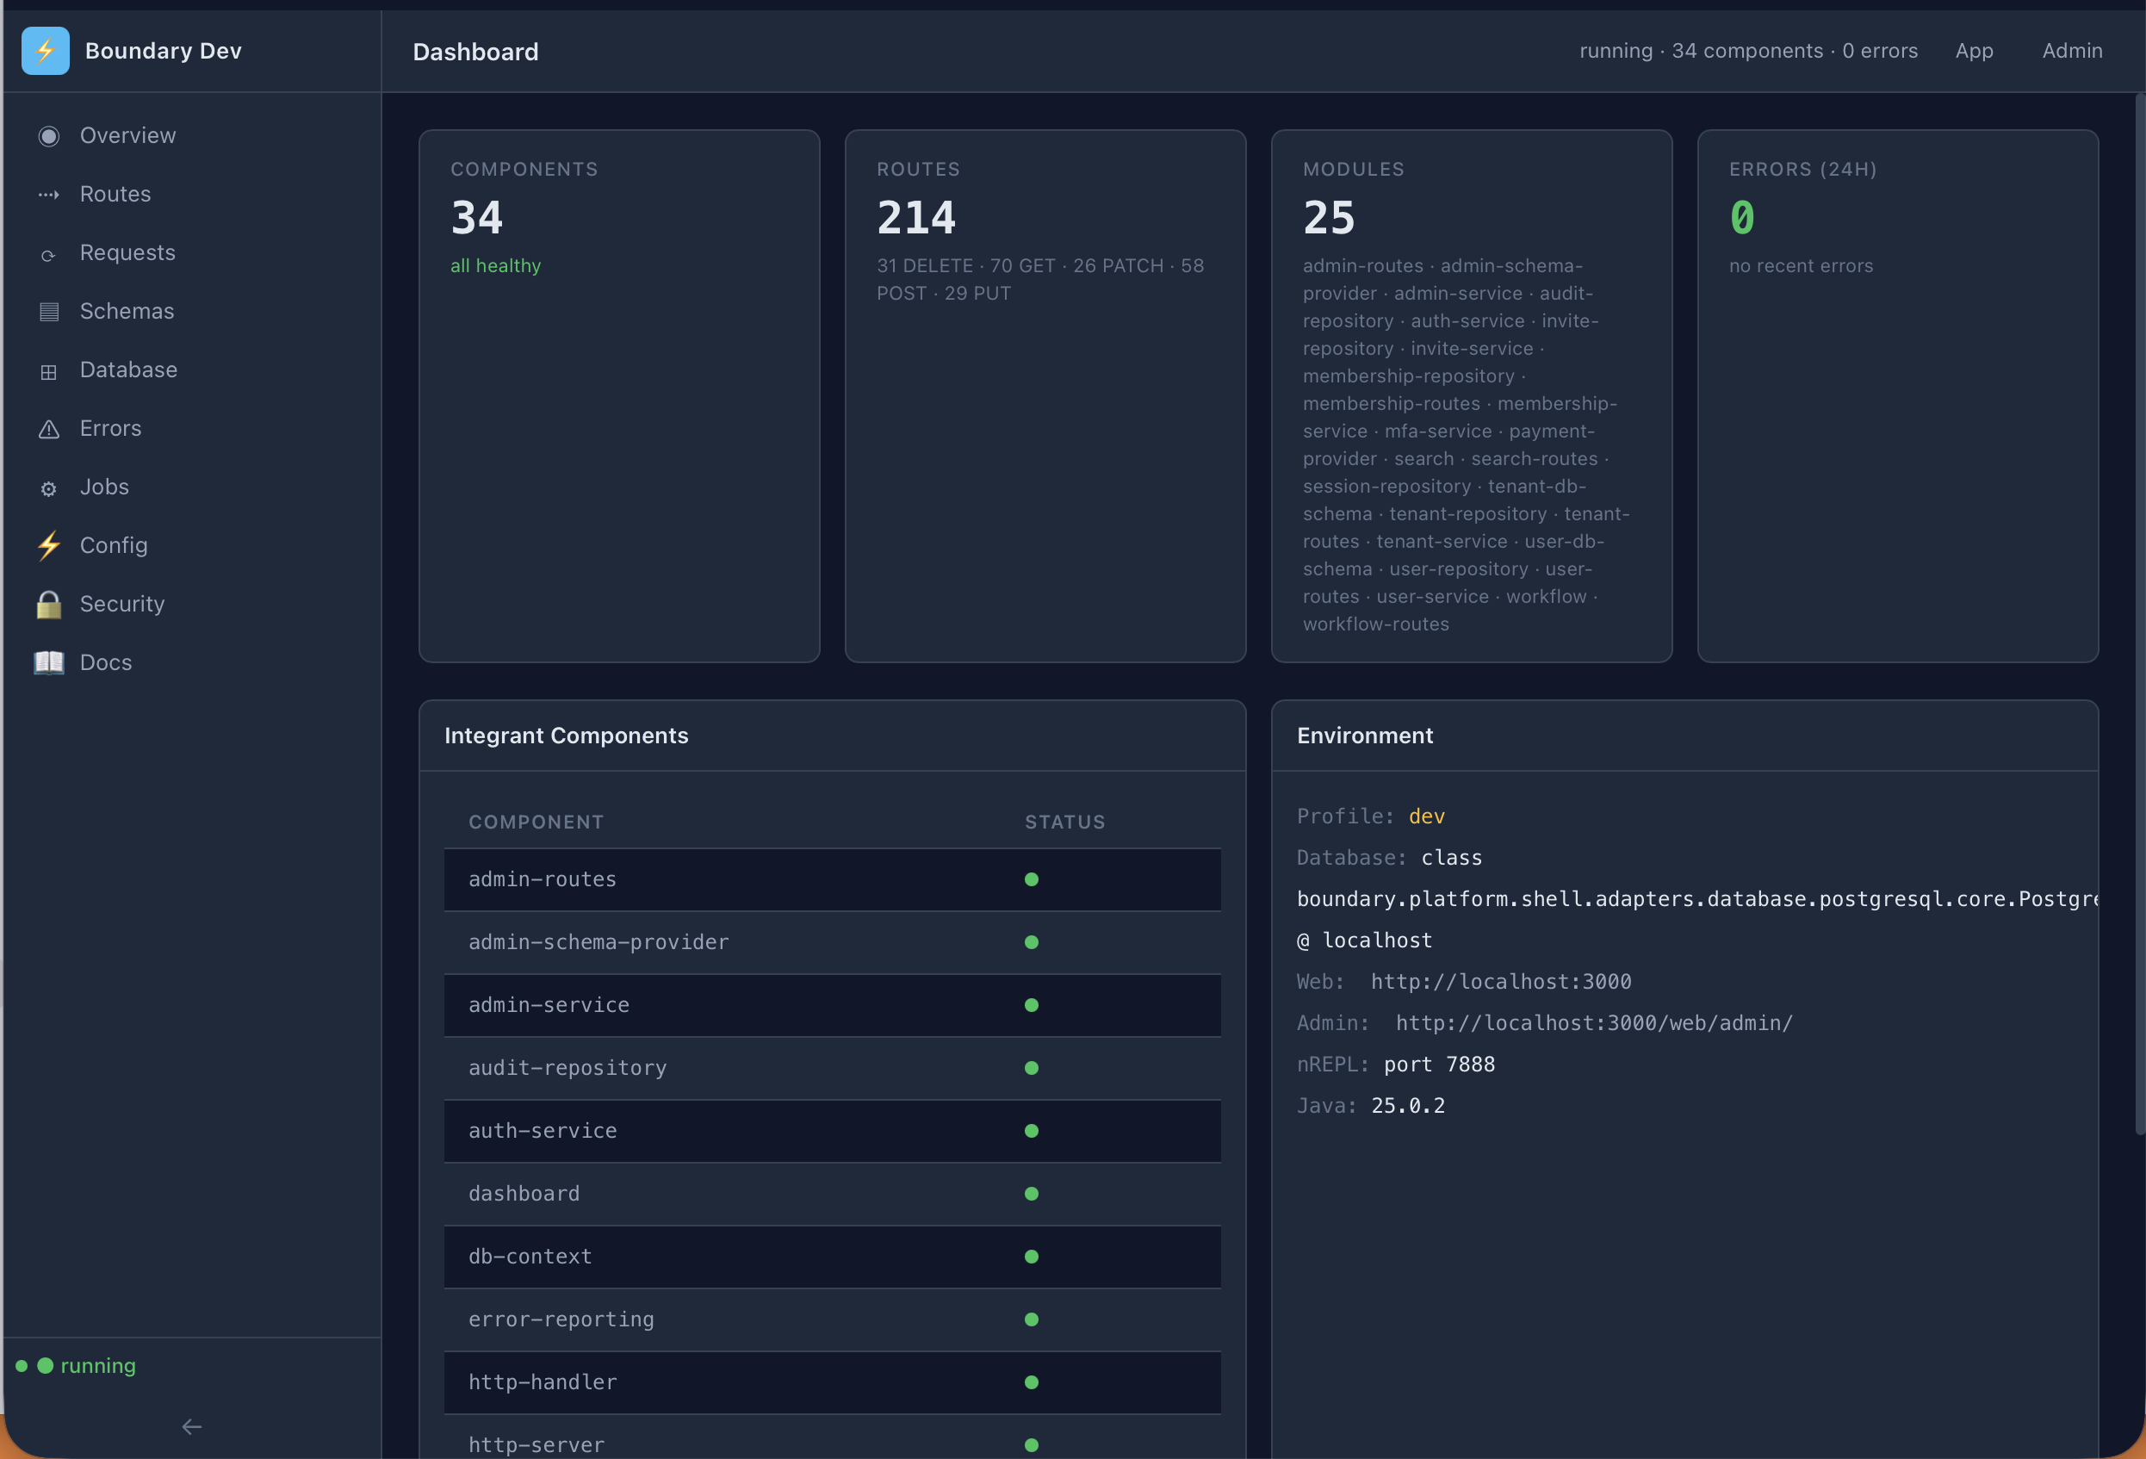The image size is (2146, 1459).
Task: Click header status running 34 components text
Action: coord(1748,51)
